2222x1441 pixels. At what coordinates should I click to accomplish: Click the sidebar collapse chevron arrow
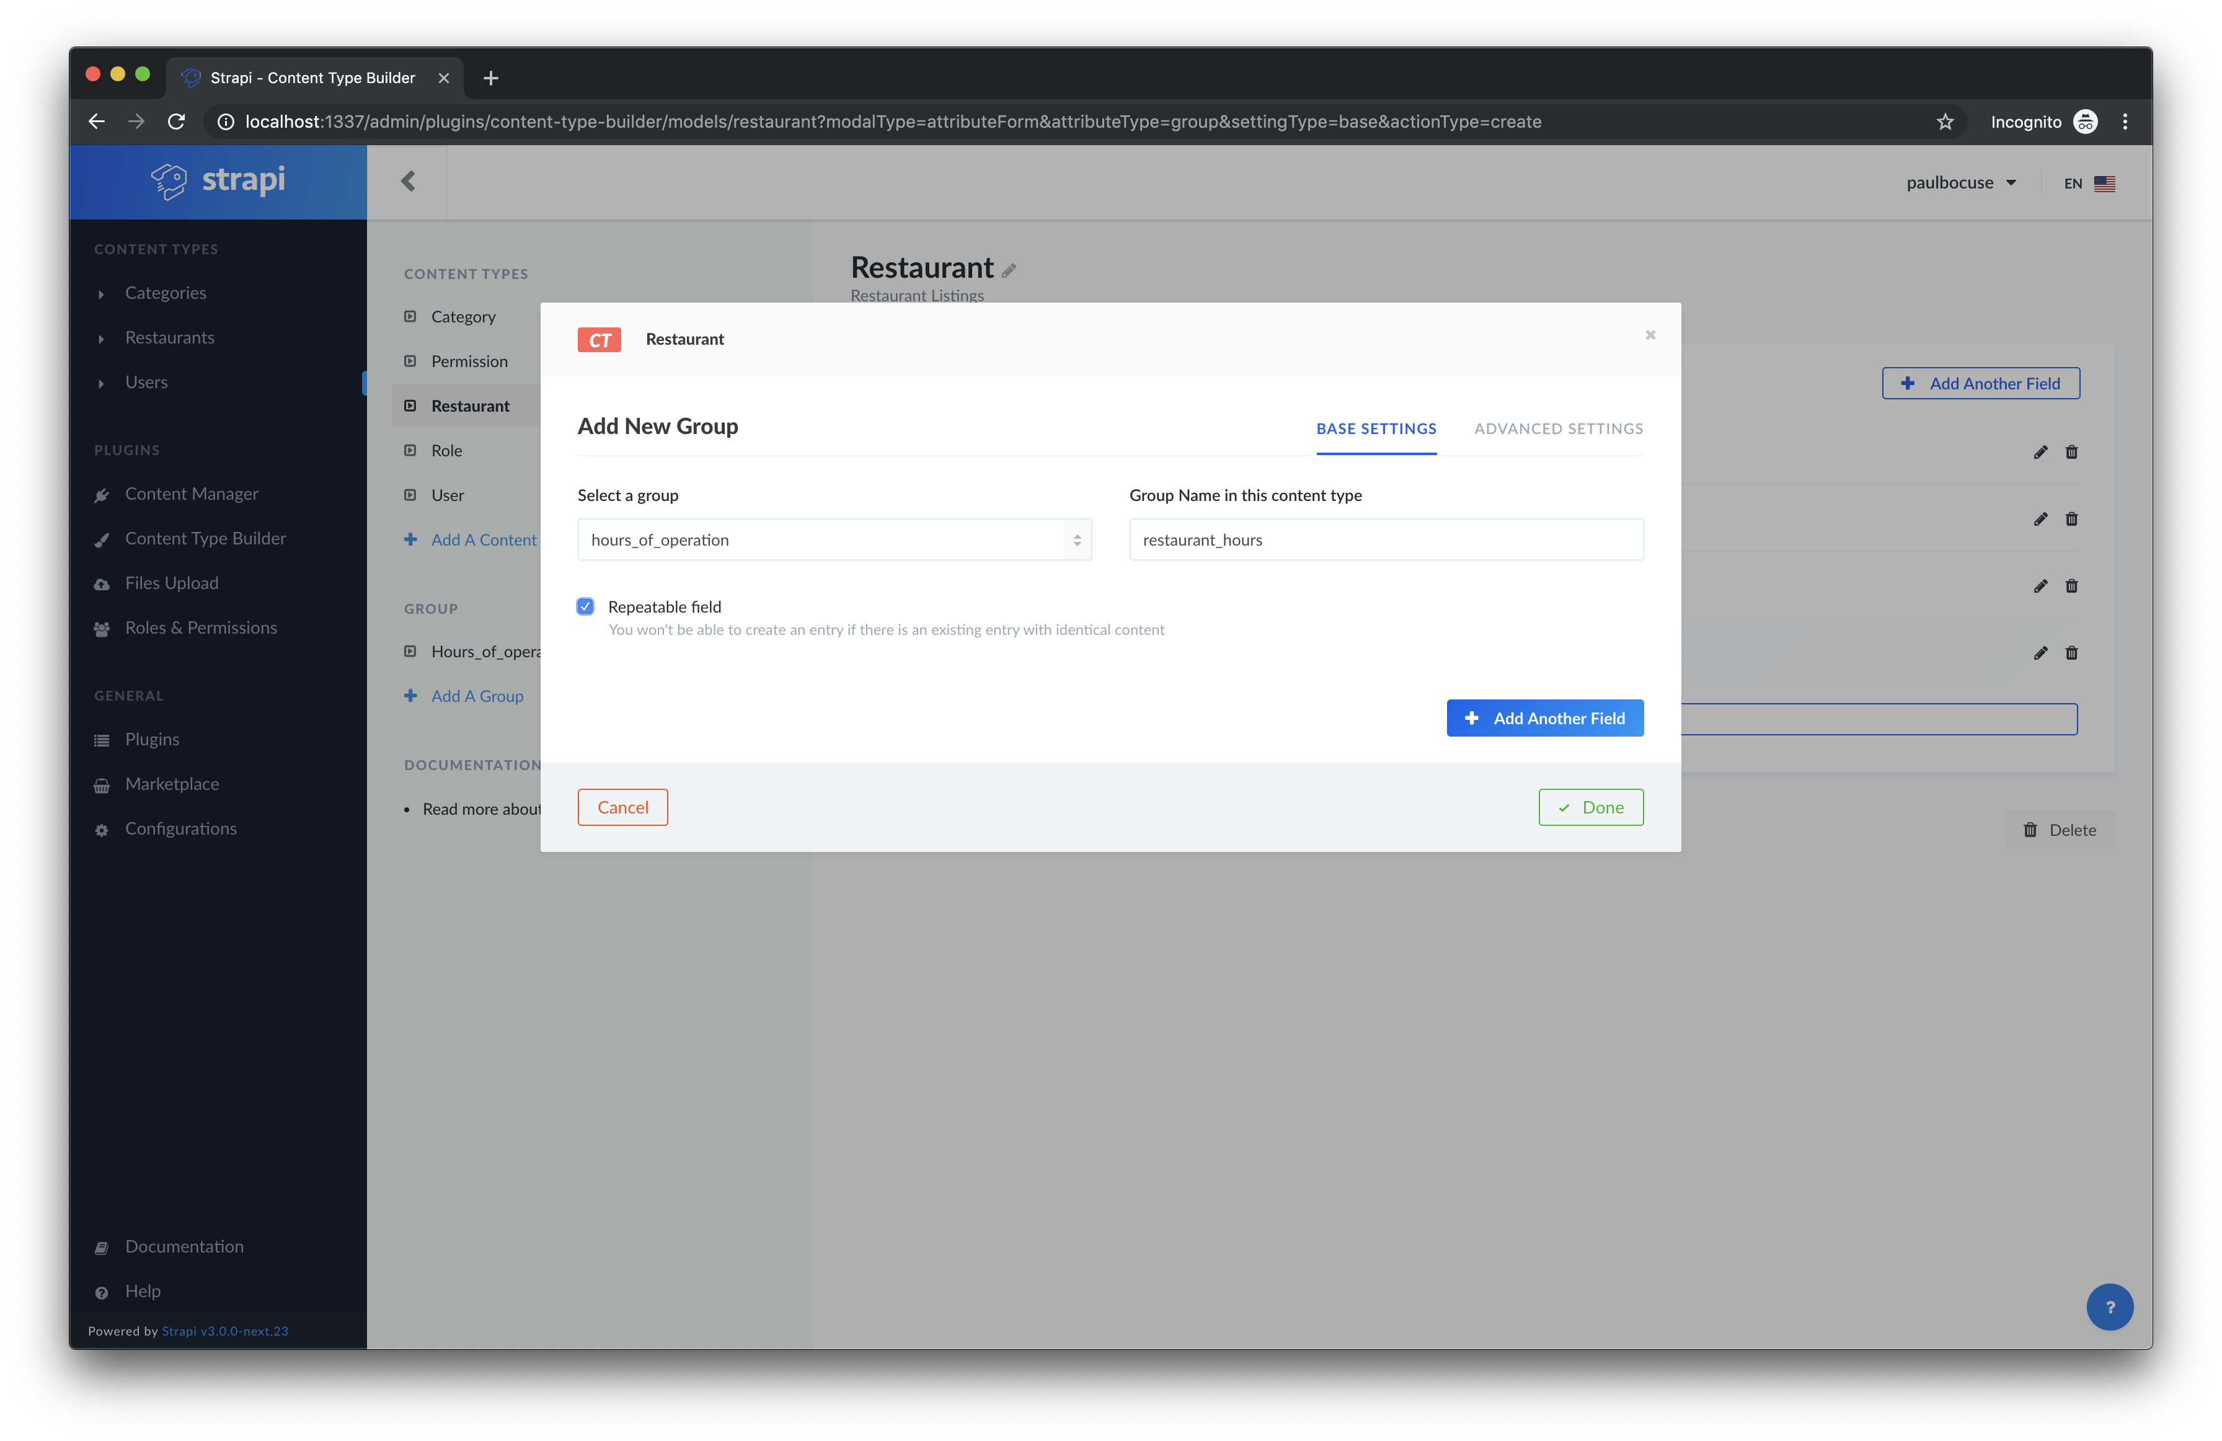(408, 181)
